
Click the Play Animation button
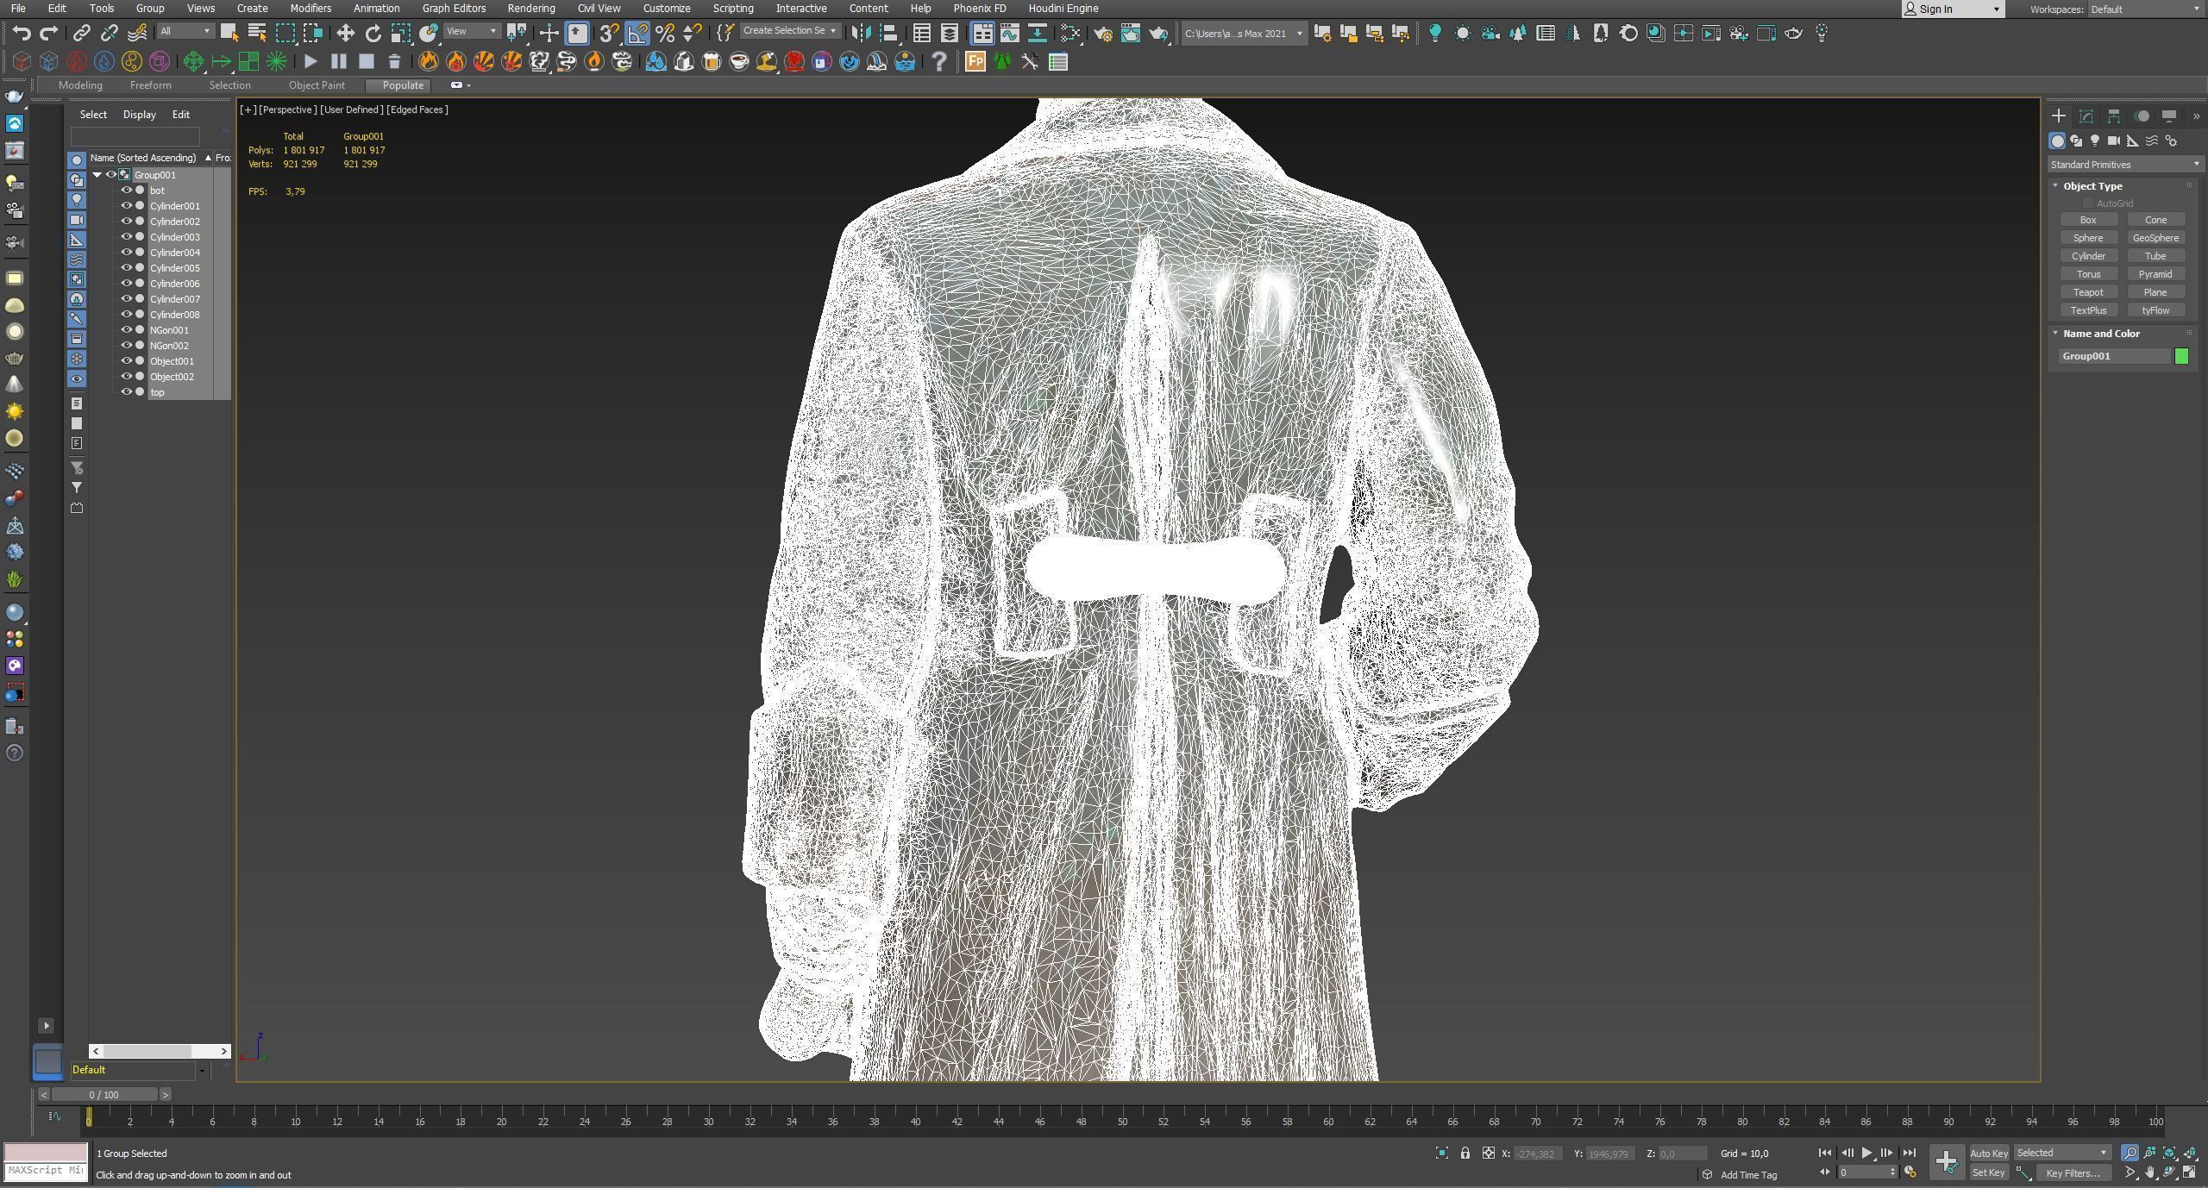tap(1866, 1154)
